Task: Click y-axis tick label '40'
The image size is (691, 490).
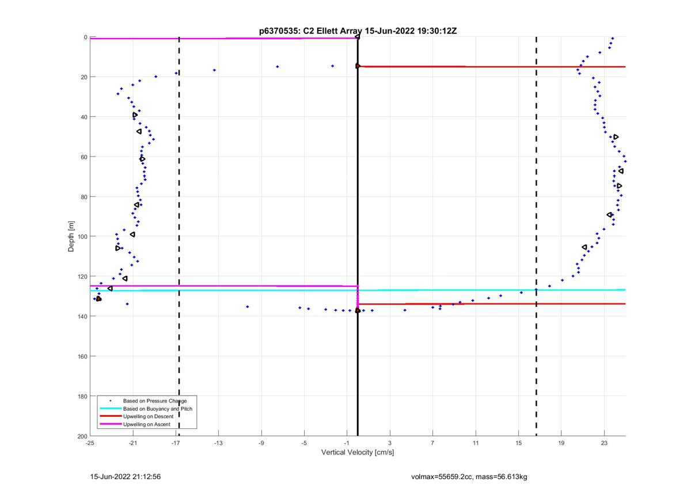Action: pyautogui.click(x=84, y=117)
